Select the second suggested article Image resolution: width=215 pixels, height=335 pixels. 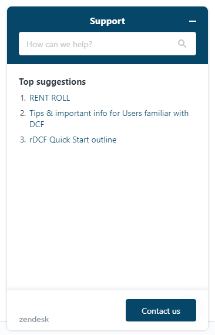[x=109, y=118]
